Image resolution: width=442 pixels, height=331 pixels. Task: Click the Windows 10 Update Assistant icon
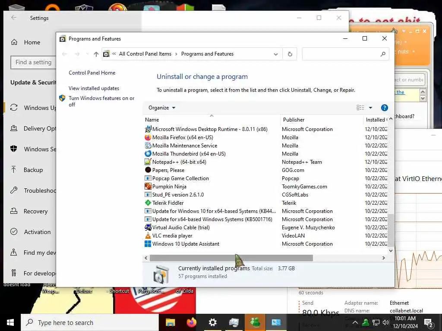[148, 244]
